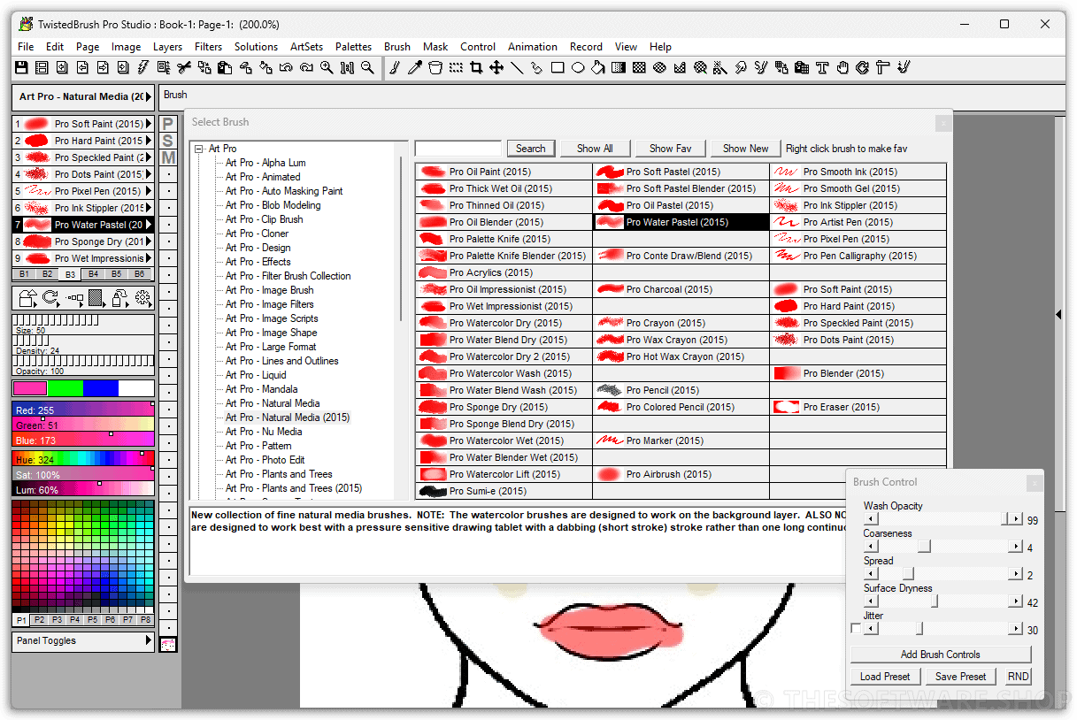Toggle the P panel button
This screenshot has height=720, width=1077.
click(x=168, y=124)
